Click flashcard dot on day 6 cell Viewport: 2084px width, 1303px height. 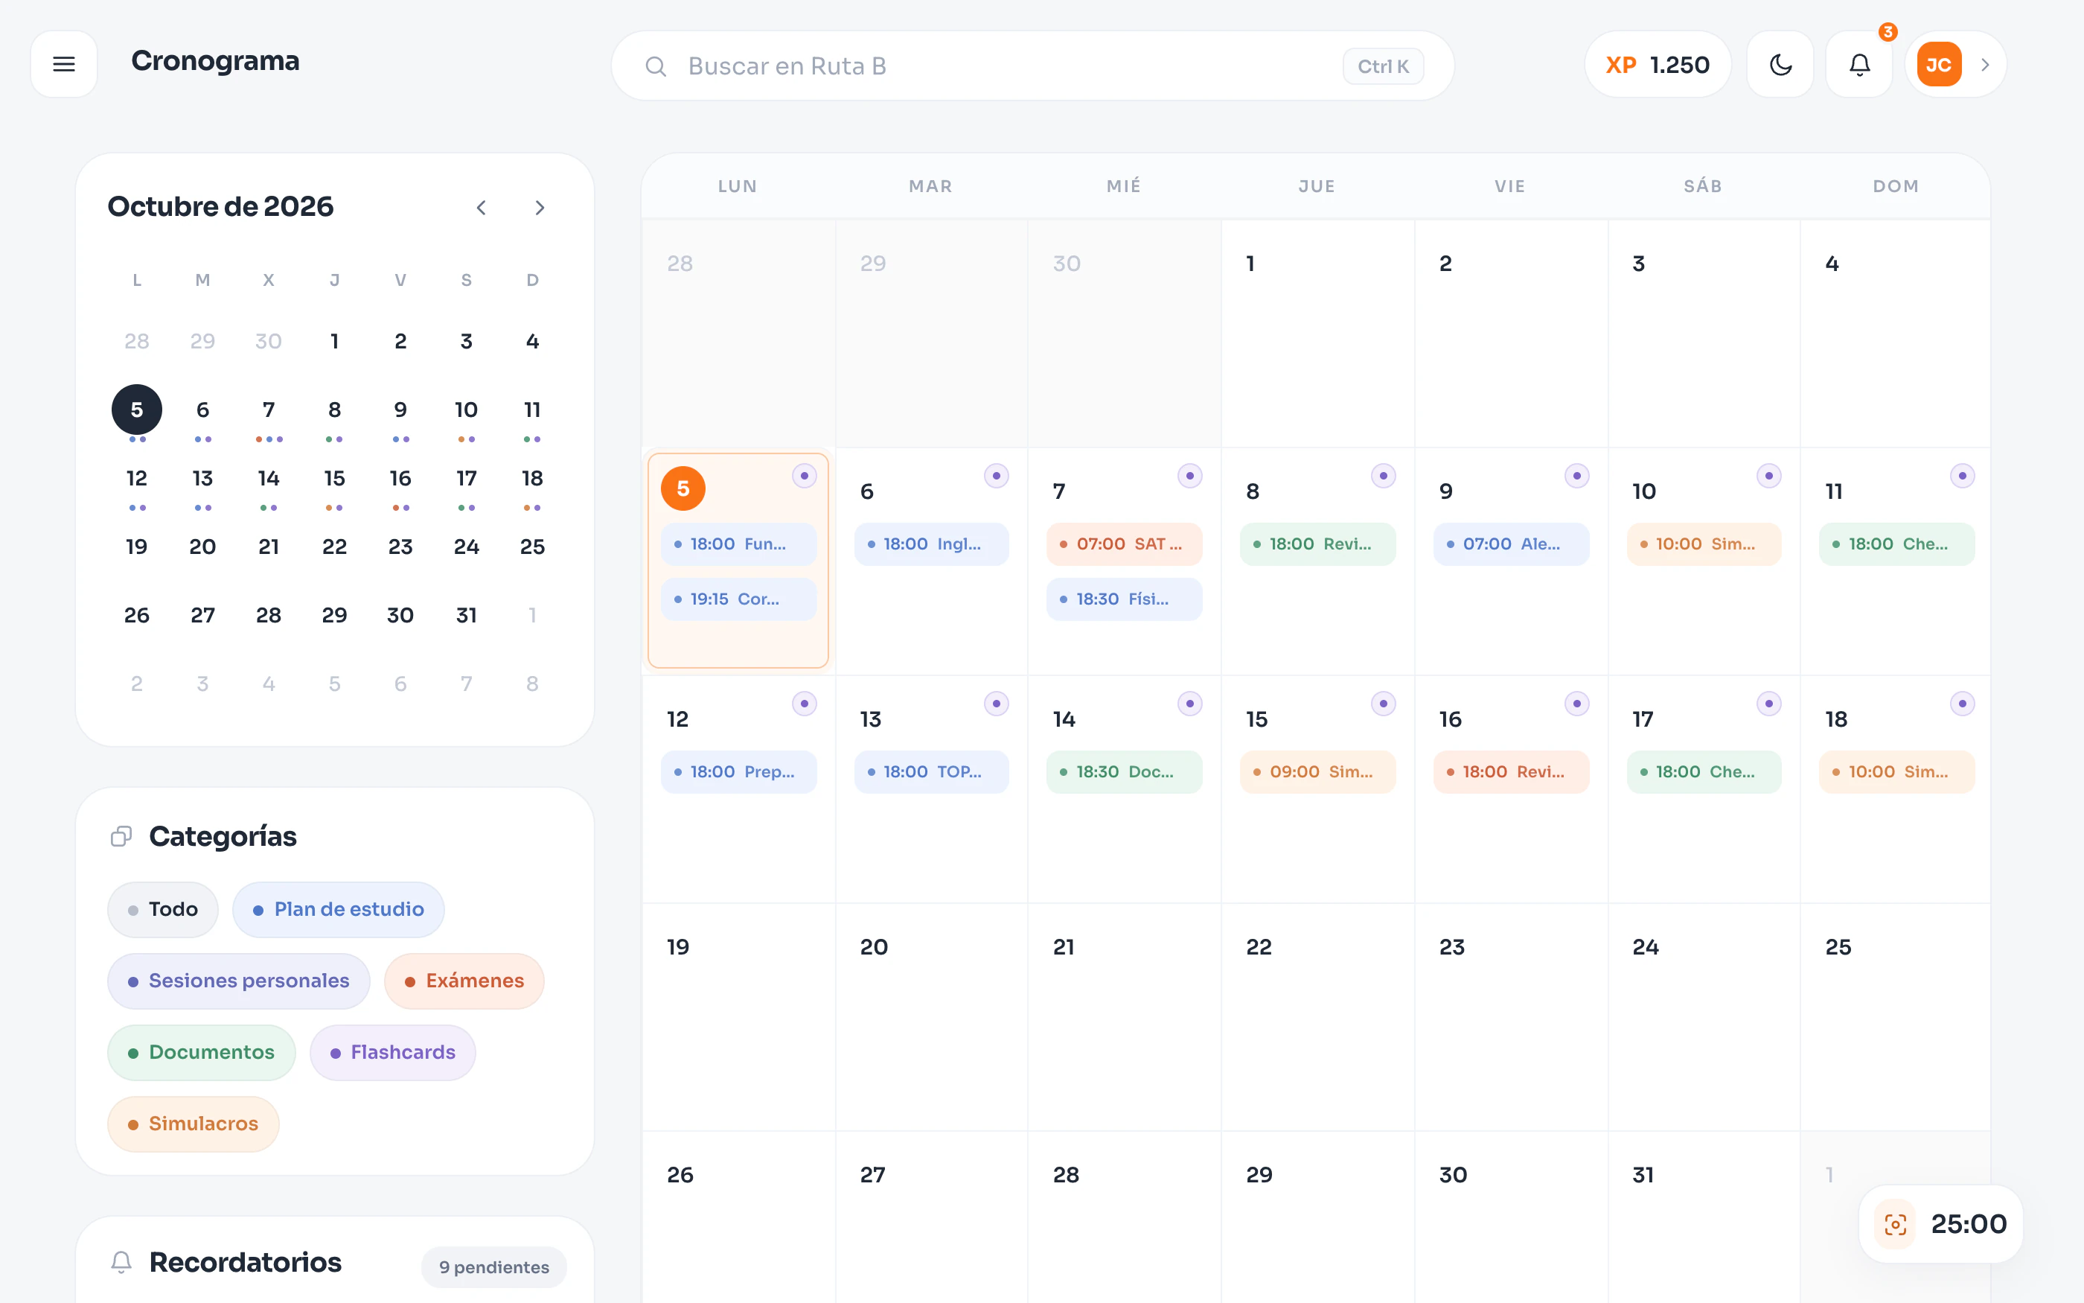pyautogui.click(x=997, y=476)
